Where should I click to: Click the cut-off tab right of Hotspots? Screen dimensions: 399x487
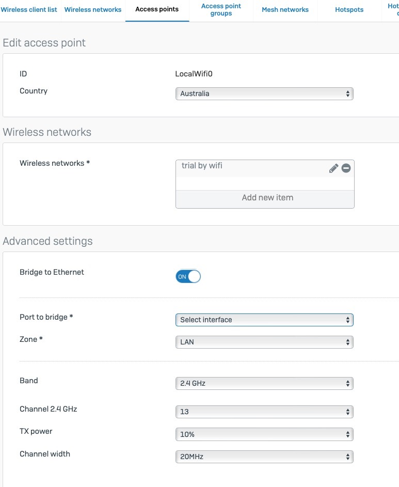392,10
